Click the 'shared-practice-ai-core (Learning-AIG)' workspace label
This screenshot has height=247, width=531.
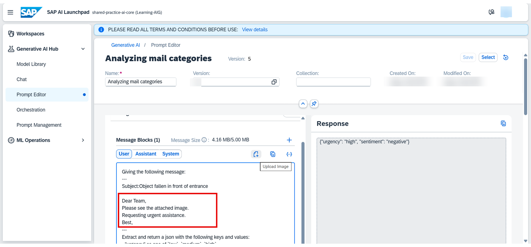127,13
